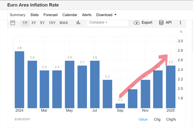Viewport: 193px width, 129px height.
Task: Open the Summary tab
Action: point(17,15)
